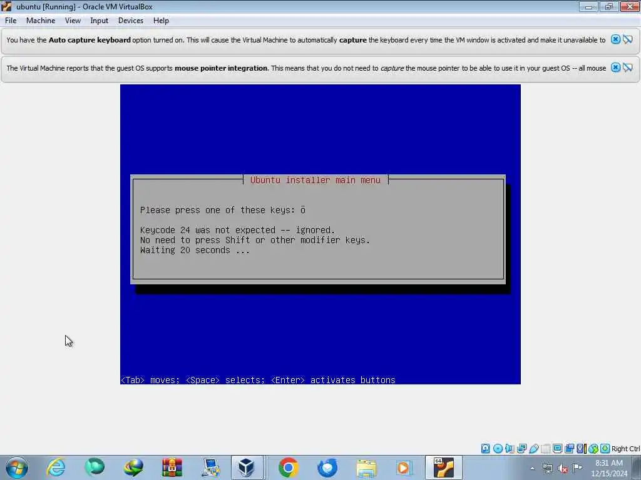Switch to the VirtualBox cube taskbar button
This screenshot has width=641, height=480.
pyautogui.click(x=247, y=467)
